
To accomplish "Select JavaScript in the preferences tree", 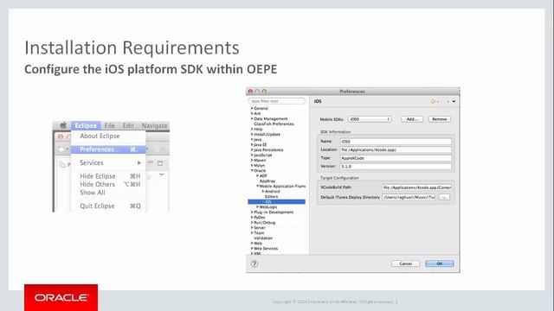I will 263,155.
